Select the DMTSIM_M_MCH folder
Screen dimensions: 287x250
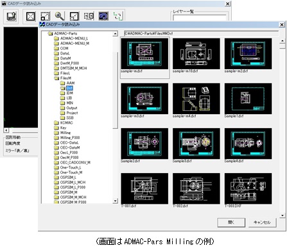pyautogui.click(x=73, y=68)
